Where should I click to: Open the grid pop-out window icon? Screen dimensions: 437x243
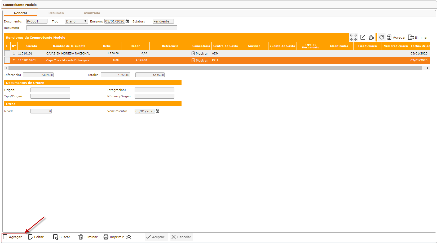click(363, 37)
